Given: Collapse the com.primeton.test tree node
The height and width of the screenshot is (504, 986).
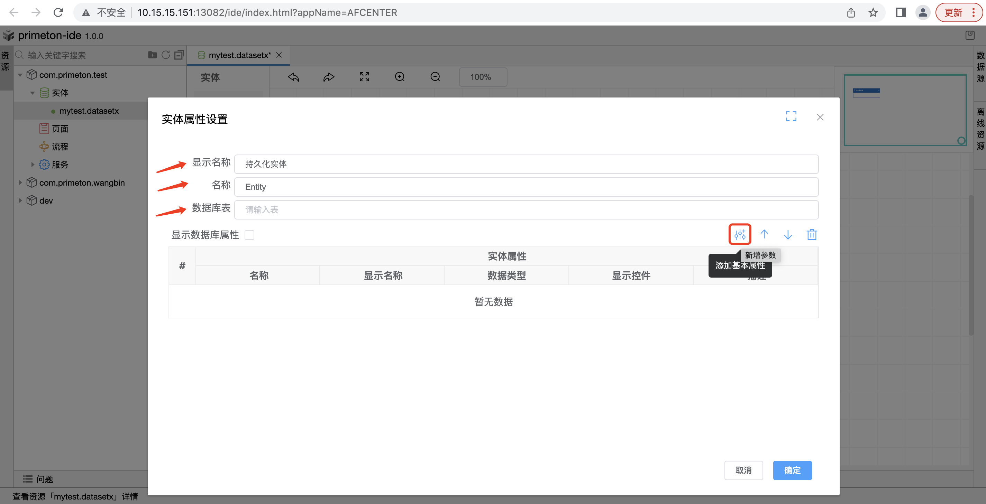Looking at the screenshot, I should (20, 75).
